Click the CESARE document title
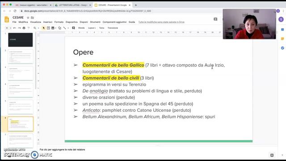 (18, 17)
